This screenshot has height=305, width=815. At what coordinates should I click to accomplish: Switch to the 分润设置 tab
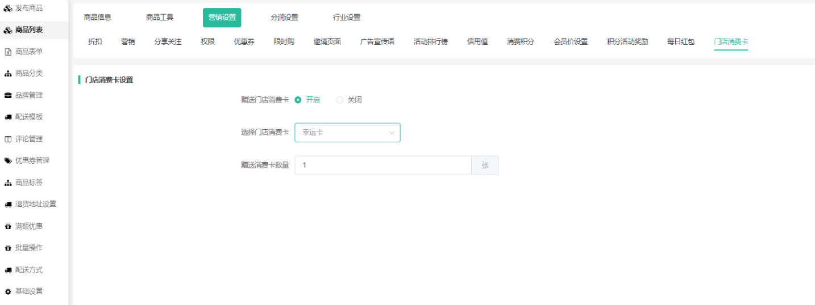(284, 18)
